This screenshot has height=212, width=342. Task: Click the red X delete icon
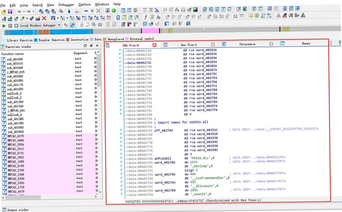pyautogui.click(x=44, y=18)
